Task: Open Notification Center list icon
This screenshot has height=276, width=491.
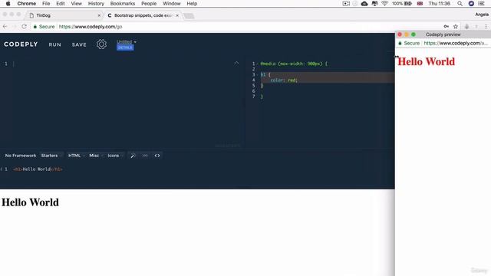Action: pyautogui.click(x=481, y=4)
